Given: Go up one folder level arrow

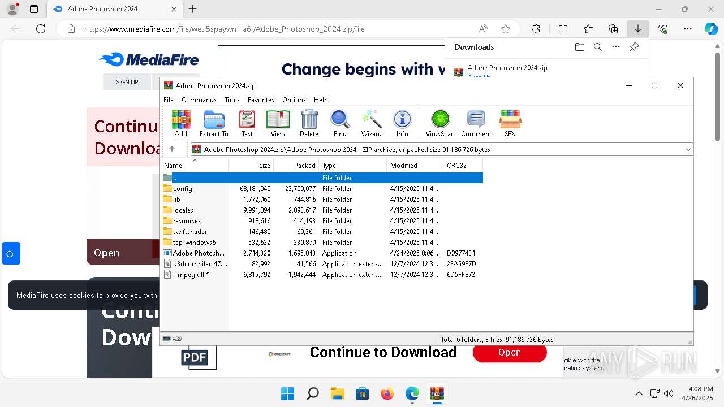Looking at the screenshot, I should pyautogui.click(x=172, y=149).
